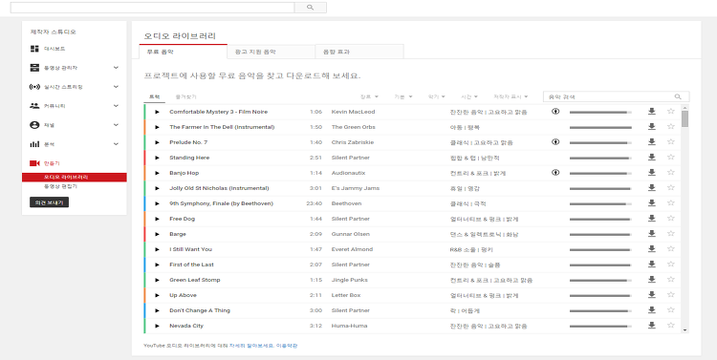Click the search magnifier button at the top
Image resolution: width=717 pixels, height=360 pixels.
pyautogui.click(x=311, y=8)
